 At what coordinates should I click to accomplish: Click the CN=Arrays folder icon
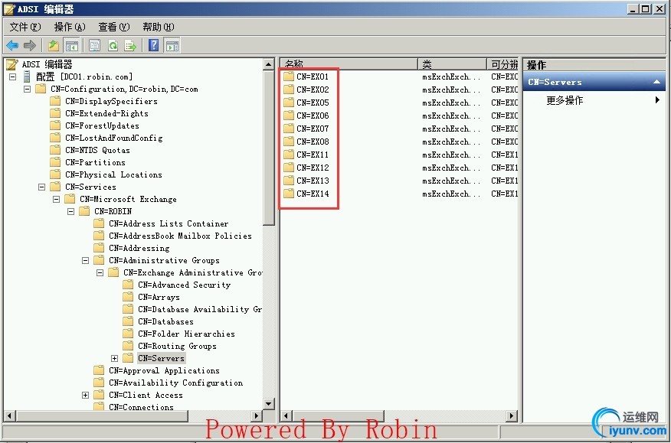[x=128, y=297]
